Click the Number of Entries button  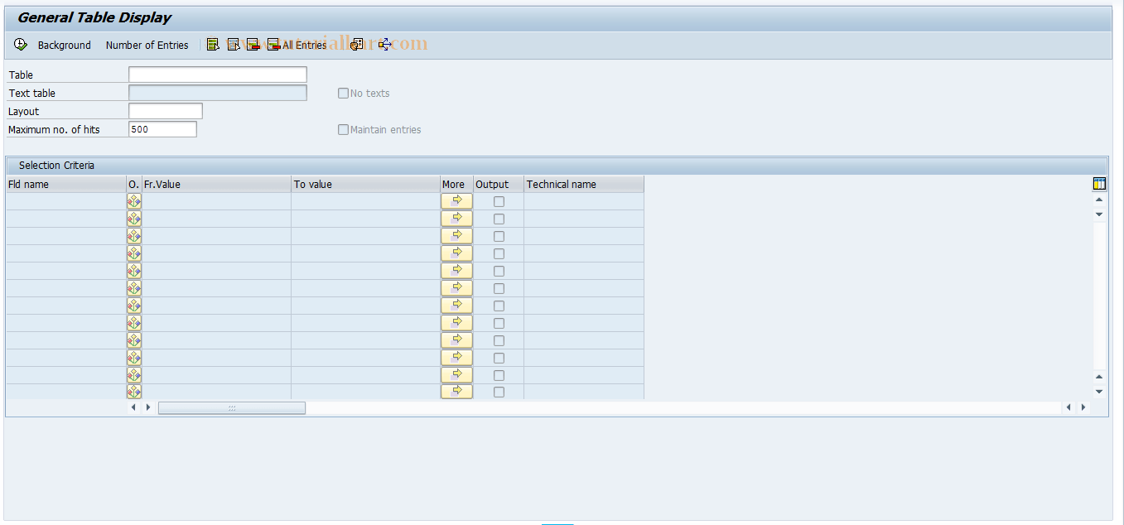click(x=147, y=45)
